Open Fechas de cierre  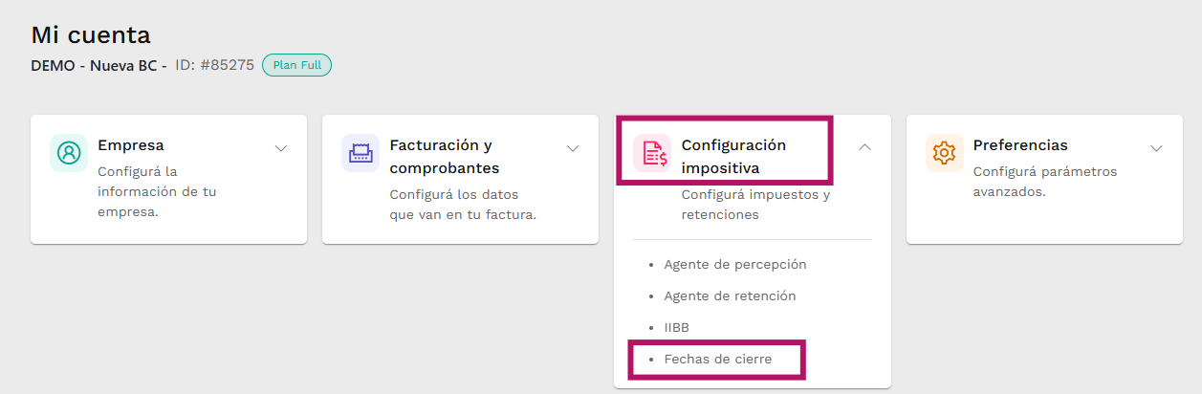(x=717, y=360)
